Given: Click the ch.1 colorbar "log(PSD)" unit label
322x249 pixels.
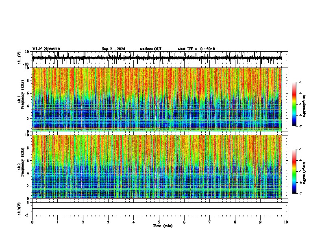Looking at the screenshot, I should coord(305,106).
